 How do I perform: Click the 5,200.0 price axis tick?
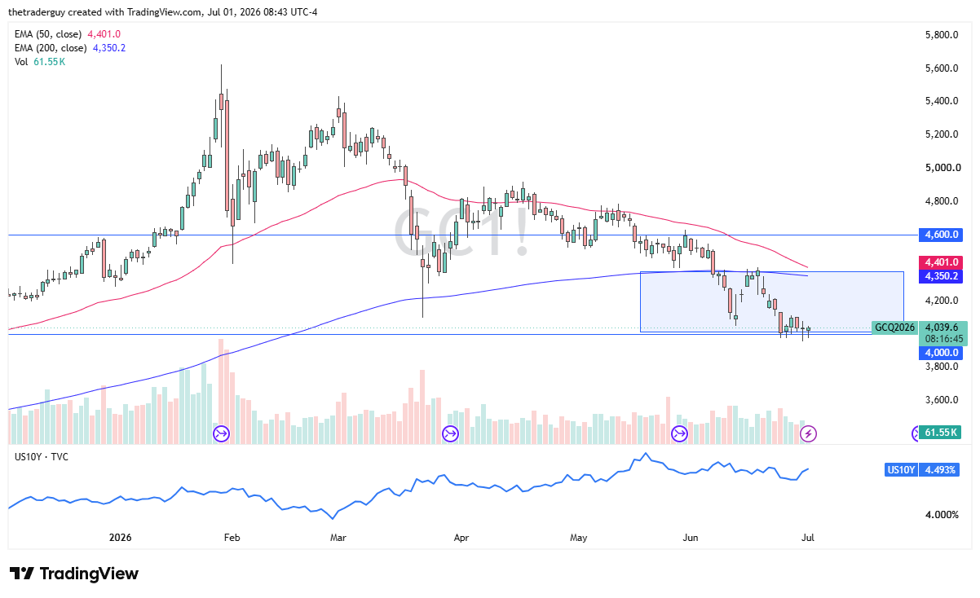(x=941, y=134)
